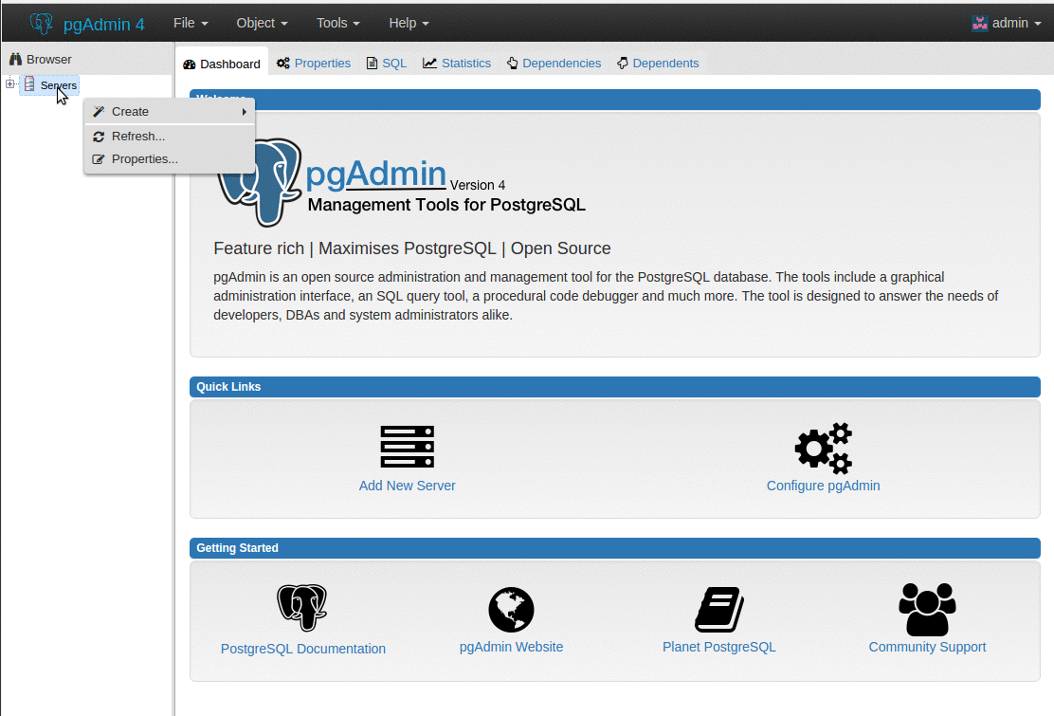Click the Add New Server stacked-server icon
1054x716 pixels.
pos(407,447)
